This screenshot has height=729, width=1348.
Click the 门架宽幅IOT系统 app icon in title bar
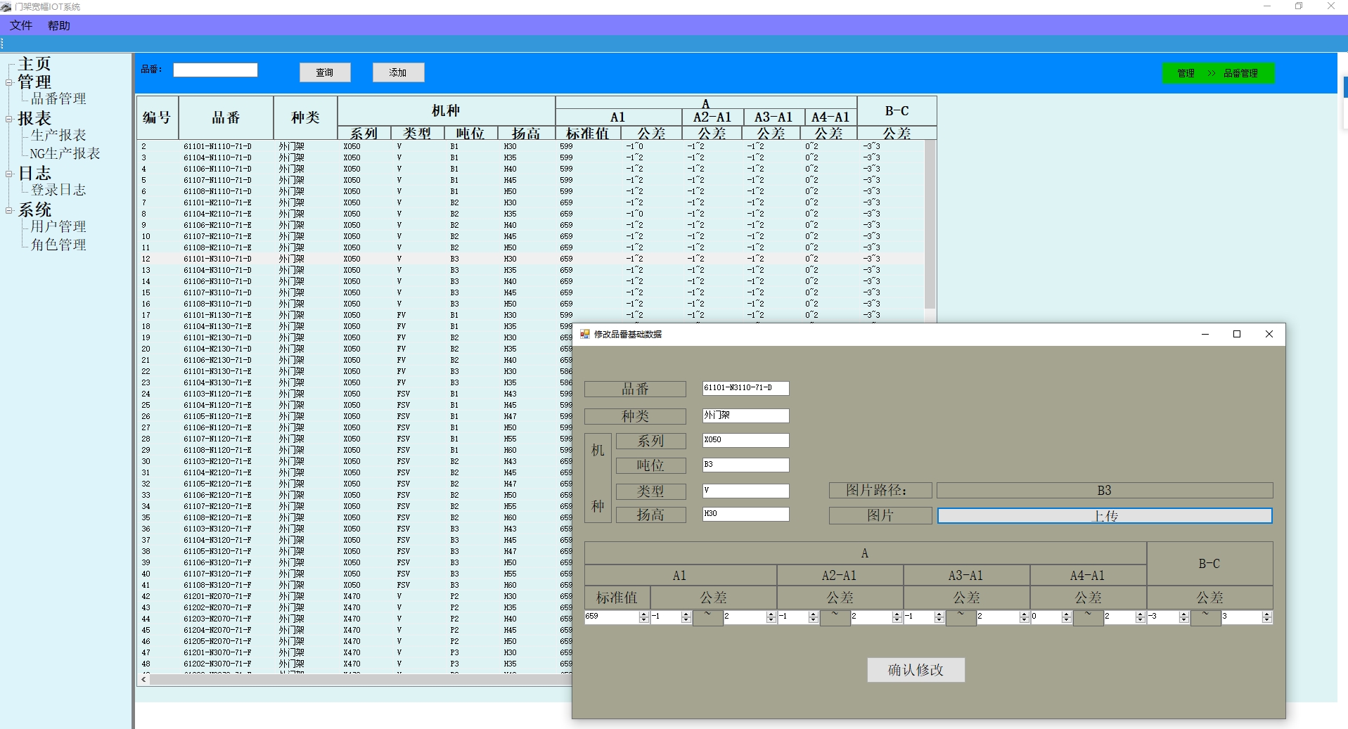[6, 6]
